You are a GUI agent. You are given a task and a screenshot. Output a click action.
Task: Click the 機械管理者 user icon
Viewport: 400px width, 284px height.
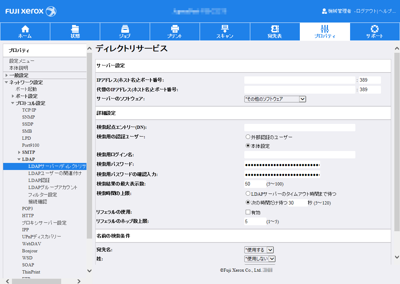pyautogui.click(x=324, y=11)
